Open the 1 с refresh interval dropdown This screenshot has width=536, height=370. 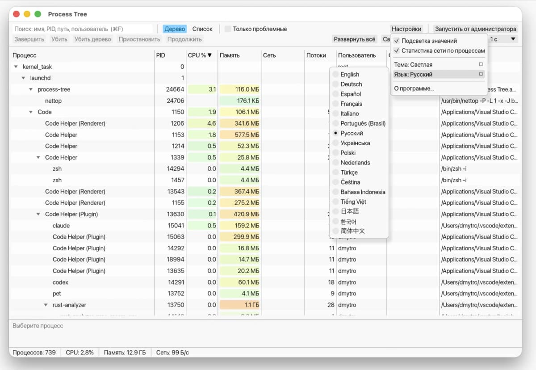pyautogui.click(x=502, y=39)
